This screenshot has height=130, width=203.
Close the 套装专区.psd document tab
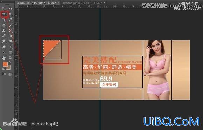click(104, 2)
